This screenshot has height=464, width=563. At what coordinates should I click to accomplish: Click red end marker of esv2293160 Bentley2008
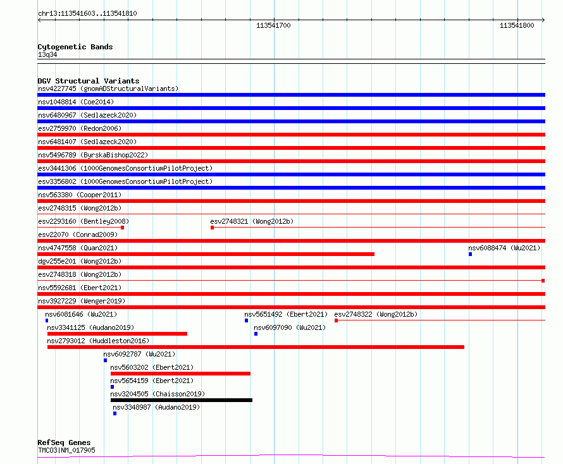123,228
